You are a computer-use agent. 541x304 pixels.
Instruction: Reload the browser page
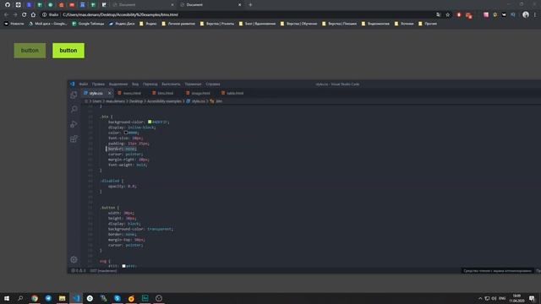coord(24,15)
